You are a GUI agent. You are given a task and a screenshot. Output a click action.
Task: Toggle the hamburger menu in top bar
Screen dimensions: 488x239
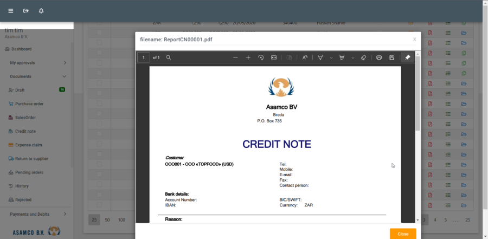click(10, 11)
